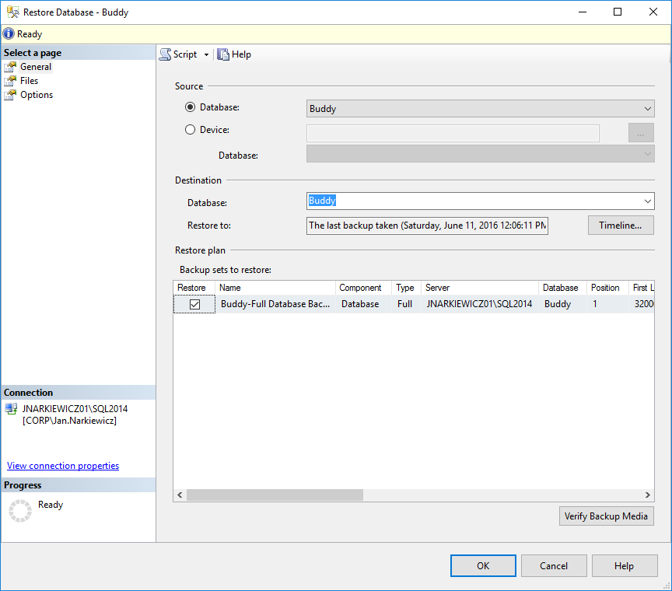Select the Database radio button under Source

(190, 107)
